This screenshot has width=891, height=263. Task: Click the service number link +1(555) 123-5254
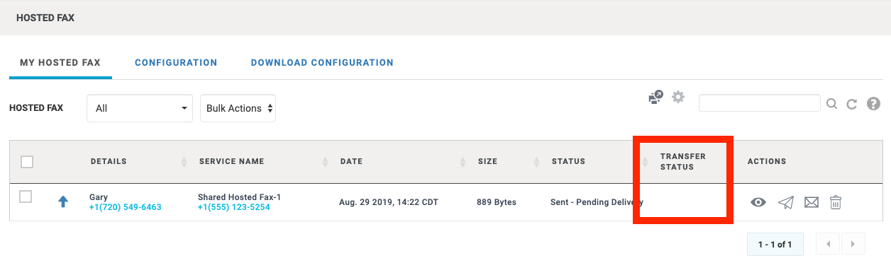coord(234,207)
